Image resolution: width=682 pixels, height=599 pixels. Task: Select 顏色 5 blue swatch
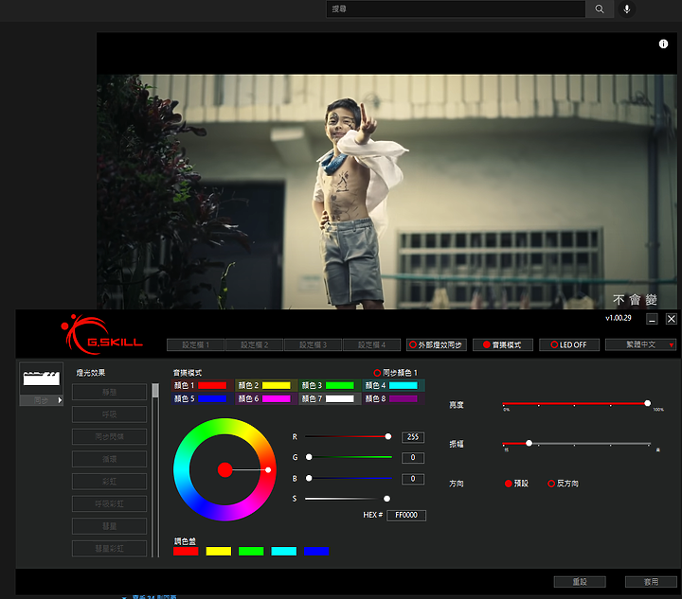[x=212, y=398]
